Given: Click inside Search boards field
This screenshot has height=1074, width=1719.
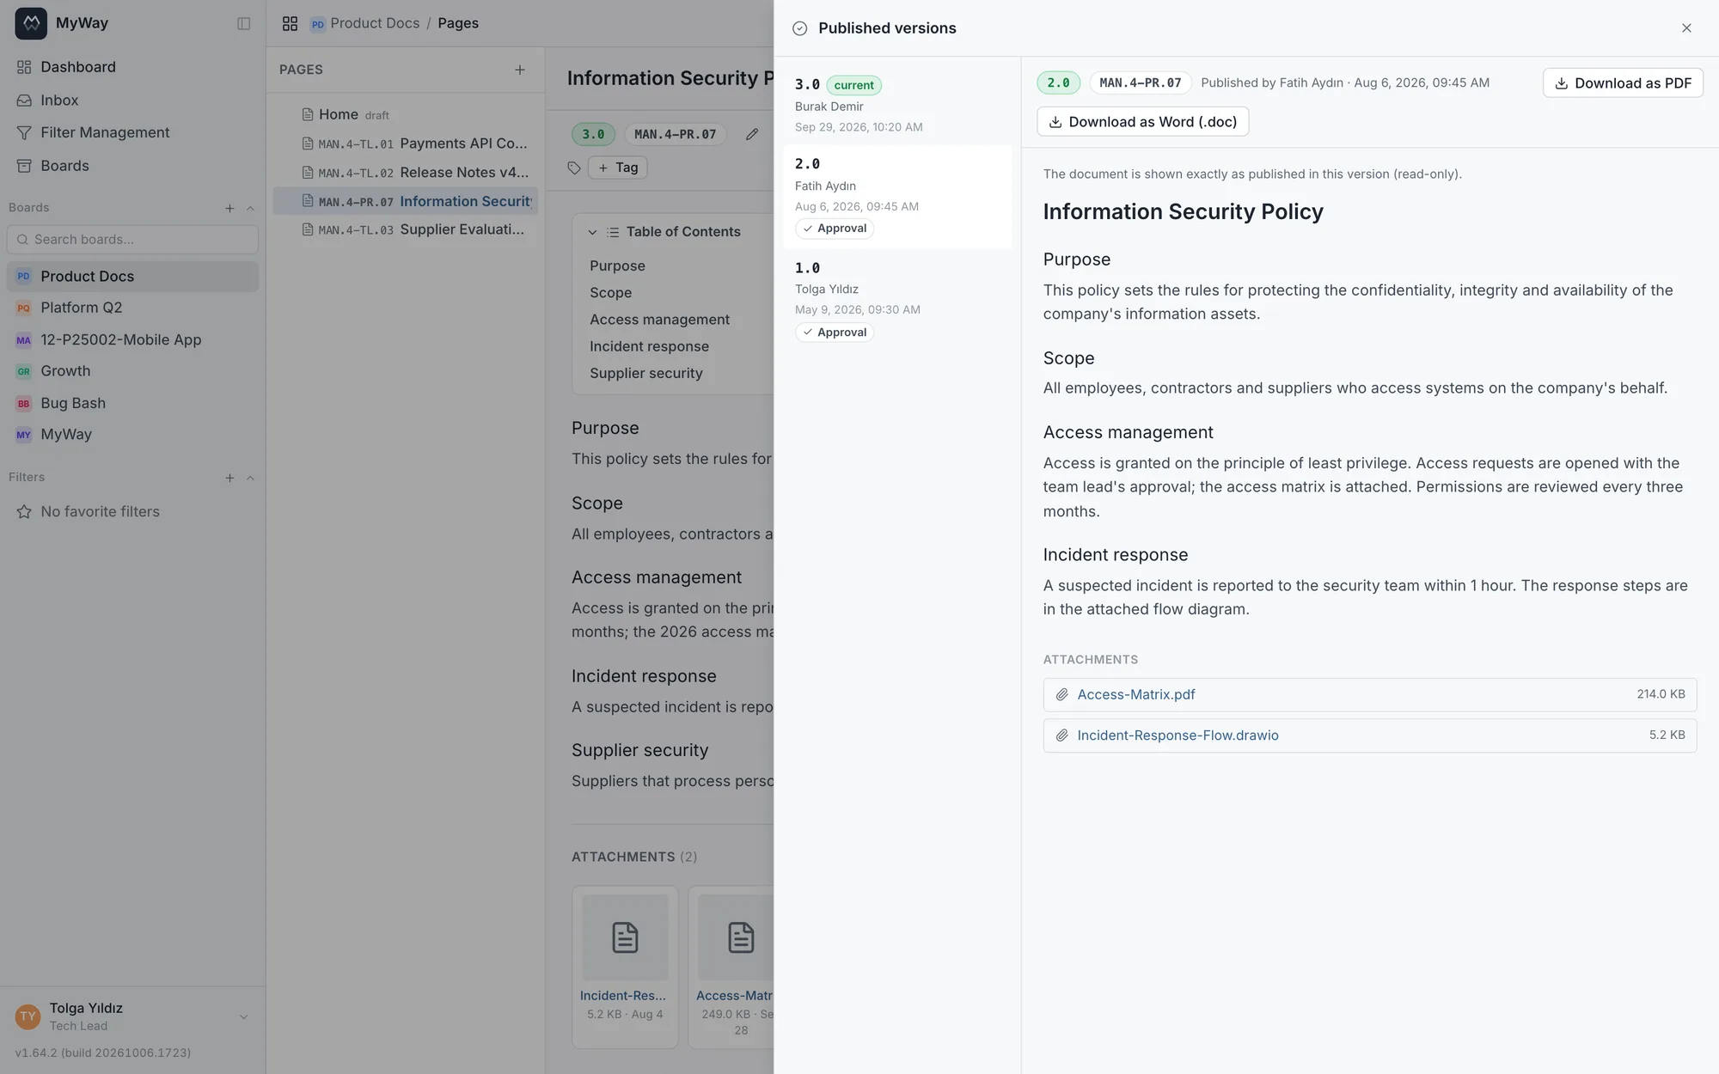Looking at the screenshot, I should [x=132, y=240].
